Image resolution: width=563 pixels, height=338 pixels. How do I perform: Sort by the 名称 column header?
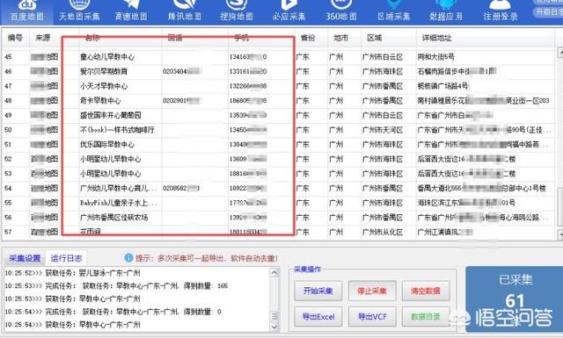(x=92, y=38)
